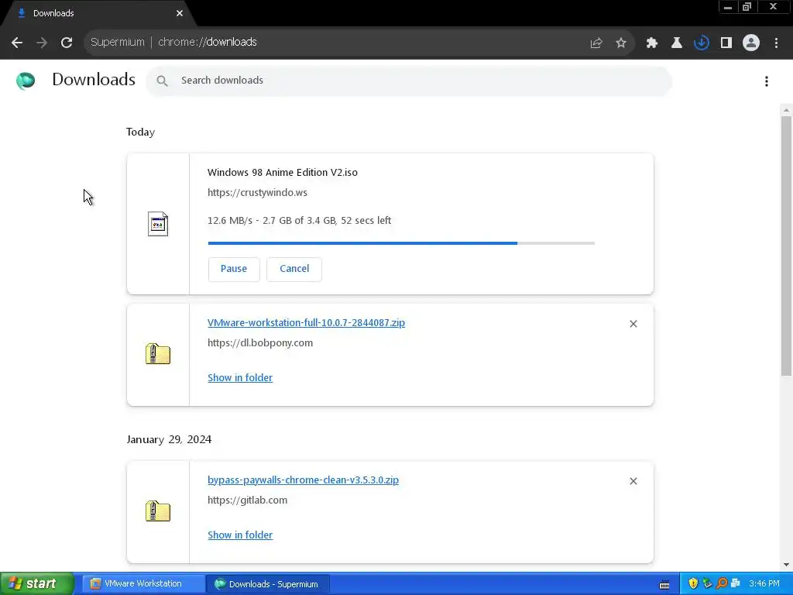Click the bypass-paywalls zip folder icon
Viewport: 793px width, 595px height.
tap(158, 511)
